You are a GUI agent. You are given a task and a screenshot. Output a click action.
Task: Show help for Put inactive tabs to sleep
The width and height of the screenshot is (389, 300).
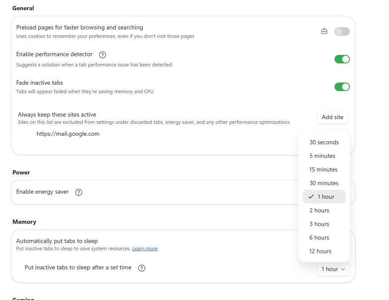(142, 268)
